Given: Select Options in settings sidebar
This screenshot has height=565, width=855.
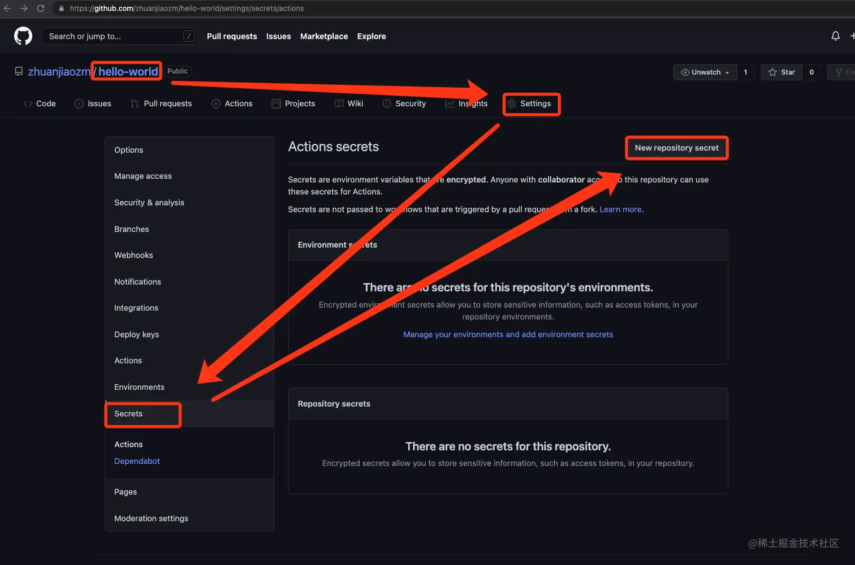Looking at the screenshot, I should (189, 150).
